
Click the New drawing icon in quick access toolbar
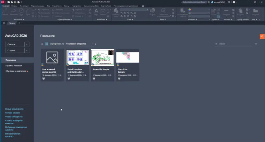pyautogui.click(x=9, y=2)
